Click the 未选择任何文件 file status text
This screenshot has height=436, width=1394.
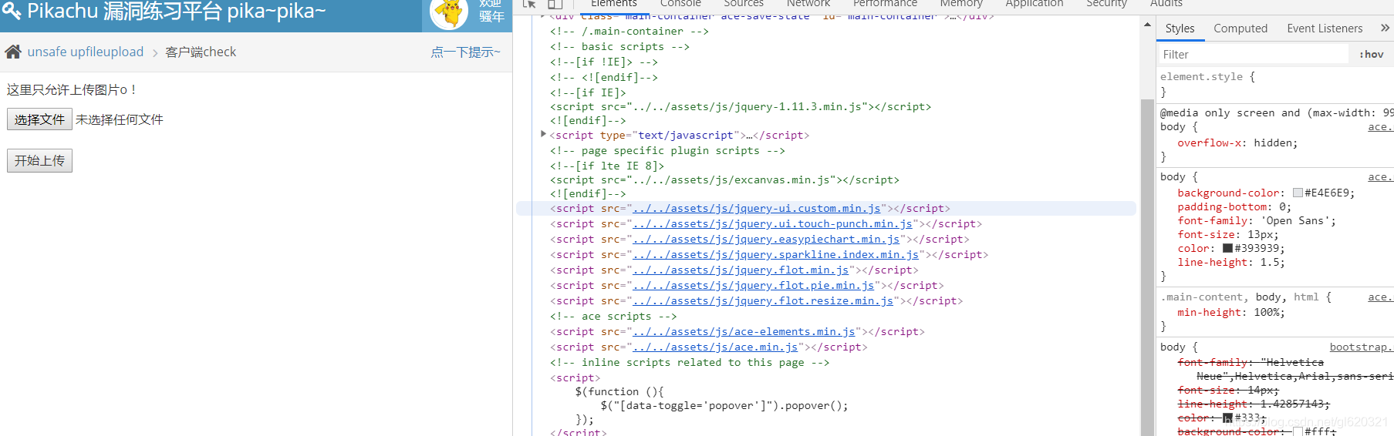pyautogui.click(x=120, y=119)
